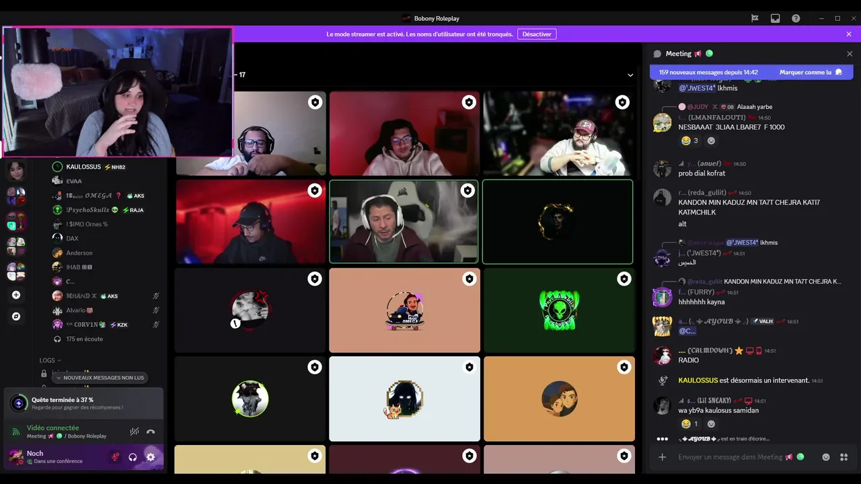Viewport: 861px width, 484px height.
Task: Click the badge icon on the green alien tile
Action: tap(624, 279)
